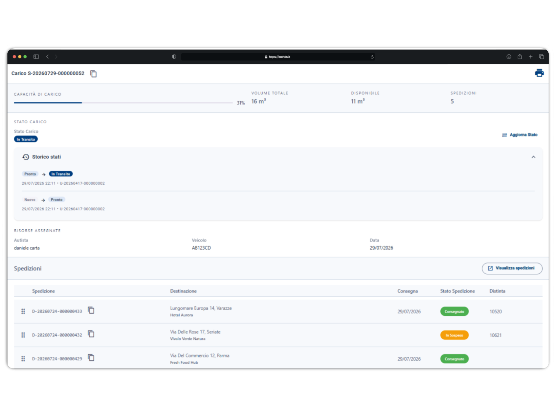Click In Sospeso badge for Vivaio Verde Natura
Image resolution: width=556 pixels, height=417 pixels.
coord(454,335)
